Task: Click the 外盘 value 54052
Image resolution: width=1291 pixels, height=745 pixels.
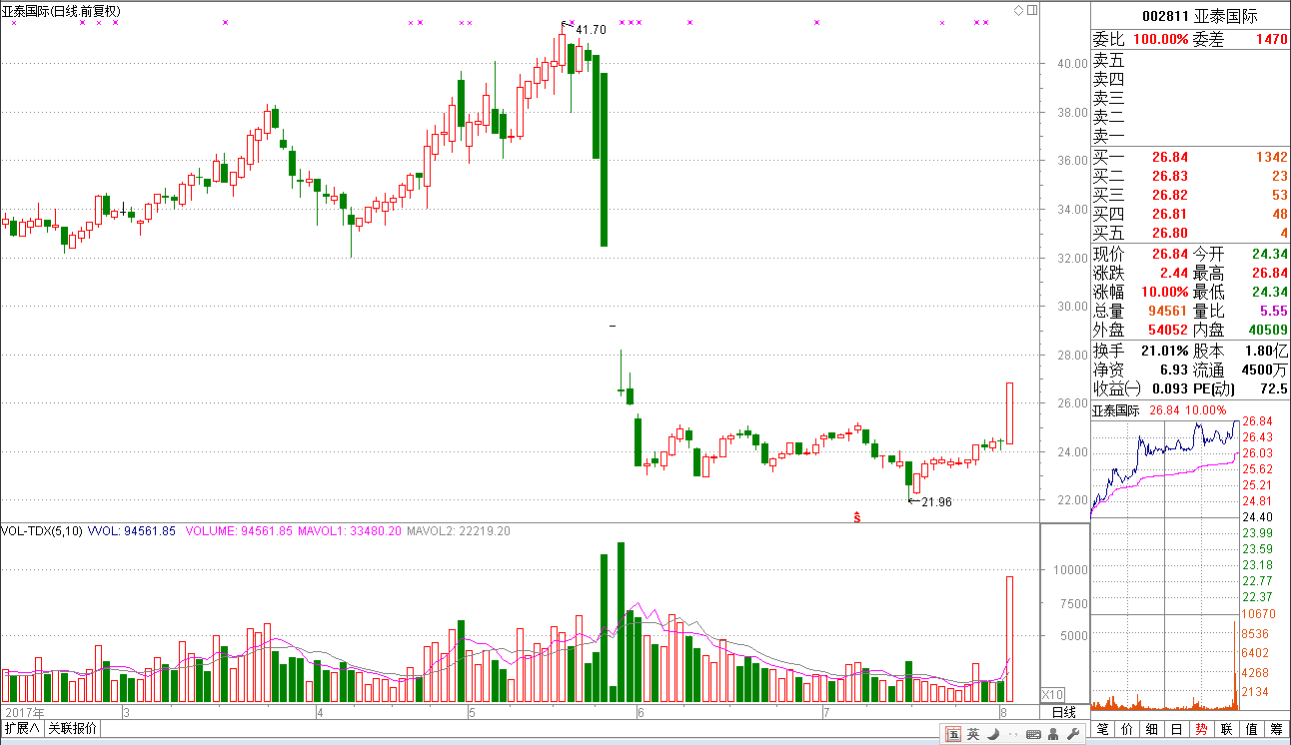Action: click(x=1168, y=330)
